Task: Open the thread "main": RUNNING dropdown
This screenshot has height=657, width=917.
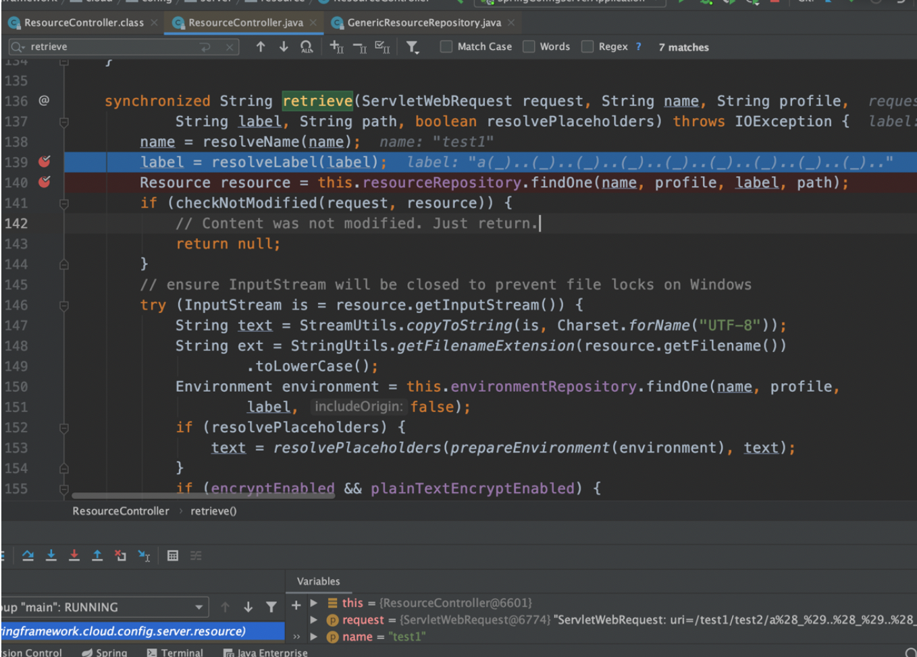Action: point(199,607)
